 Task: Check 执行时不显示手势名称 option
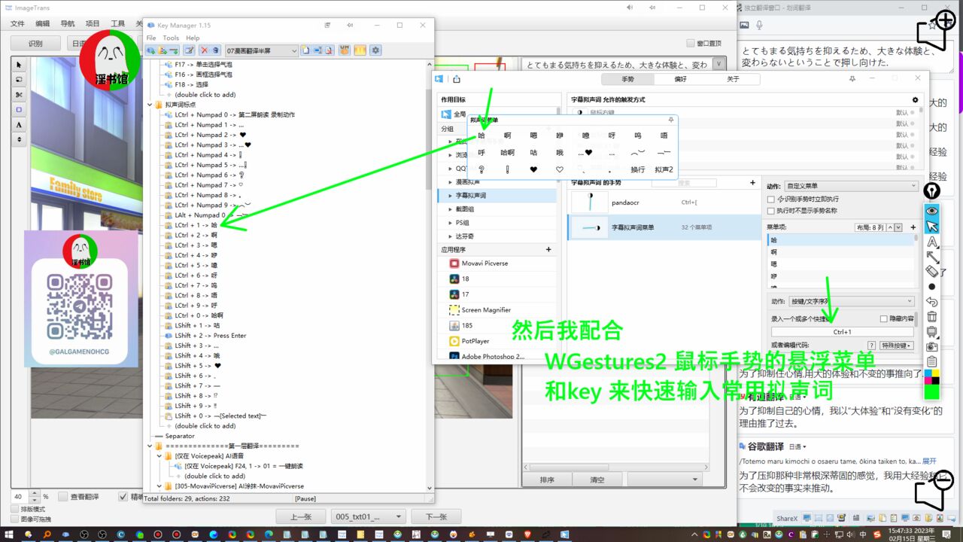pos(770,211)
